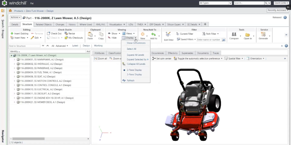The height and width of the screenshot is (145, 291).
Task: Click the search magnifier in filter field
Action: [224, 40]
